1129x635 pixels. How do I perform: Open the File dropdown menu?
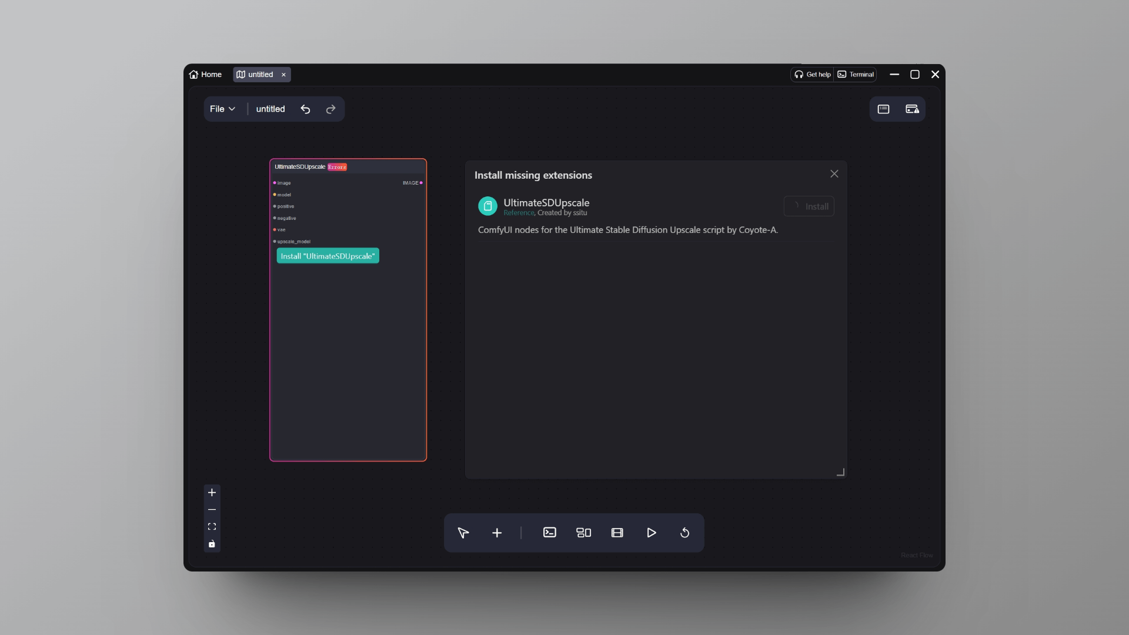pos(223,109)
